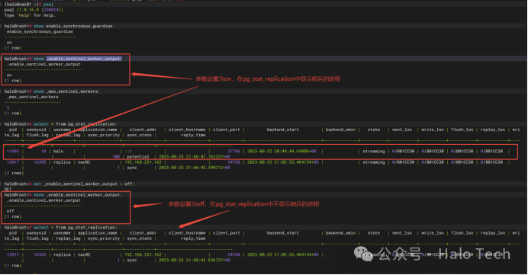Click the value '5' under _max_sentinel_workers
Image resolution: width=528 pixels, height=275 pixels.
[8, 108]
